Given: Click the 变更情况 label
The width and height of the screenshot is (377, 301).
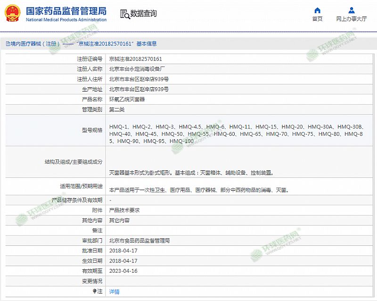Looking at the screenshot, I should pyautogui.click(x=92, y=281).
